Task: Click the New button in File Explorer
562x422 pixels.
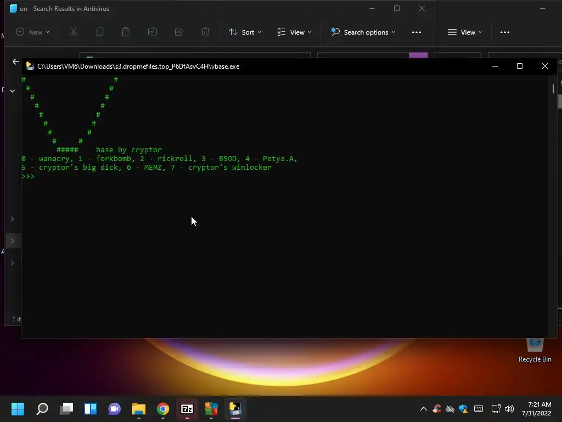Action: point(33,32)
